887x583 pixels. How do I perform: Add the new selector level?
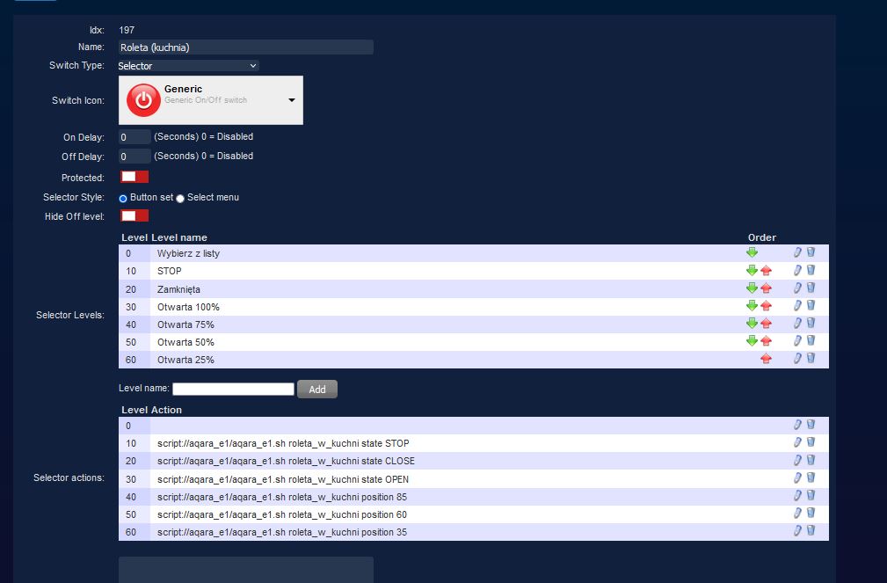(x=316, y=389)
